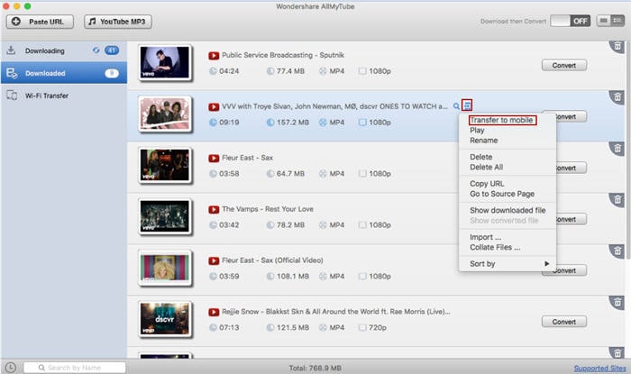Click the Total: 768.9 MB status text
This screenshot has width=631, height=374.
(x=315, y=368)
